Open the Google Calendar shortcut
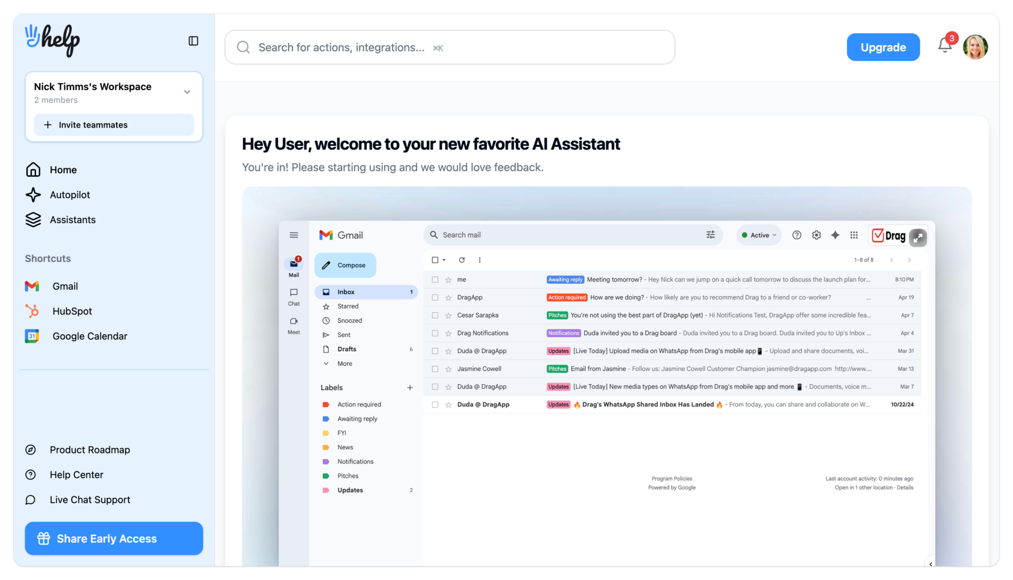The image size is (1013, 580). coord(77,336)
